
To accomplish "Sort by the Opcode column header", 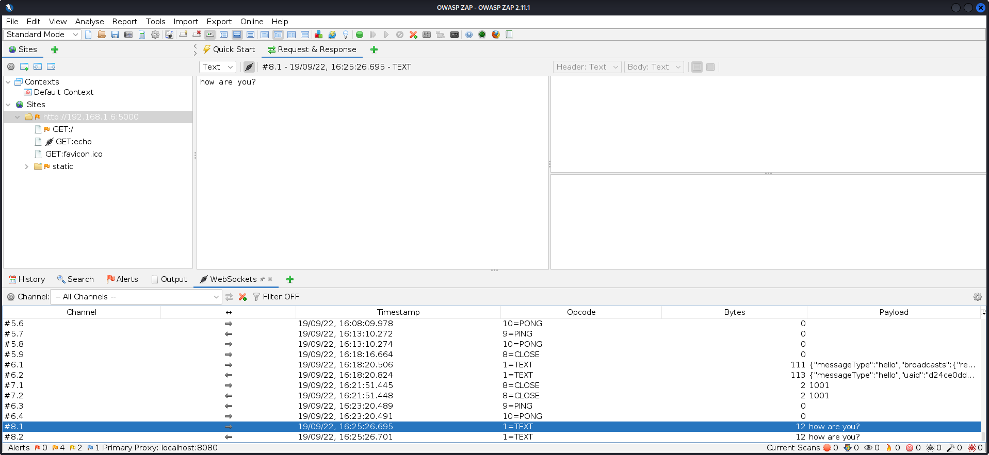I will 581,312.
